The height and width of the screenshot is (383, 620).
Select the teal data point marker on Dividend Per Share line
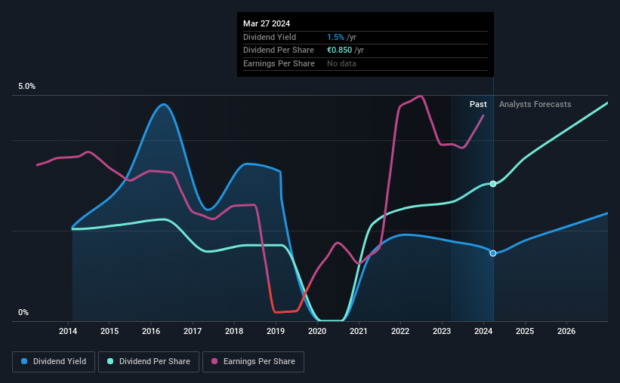tap(493, 184)
